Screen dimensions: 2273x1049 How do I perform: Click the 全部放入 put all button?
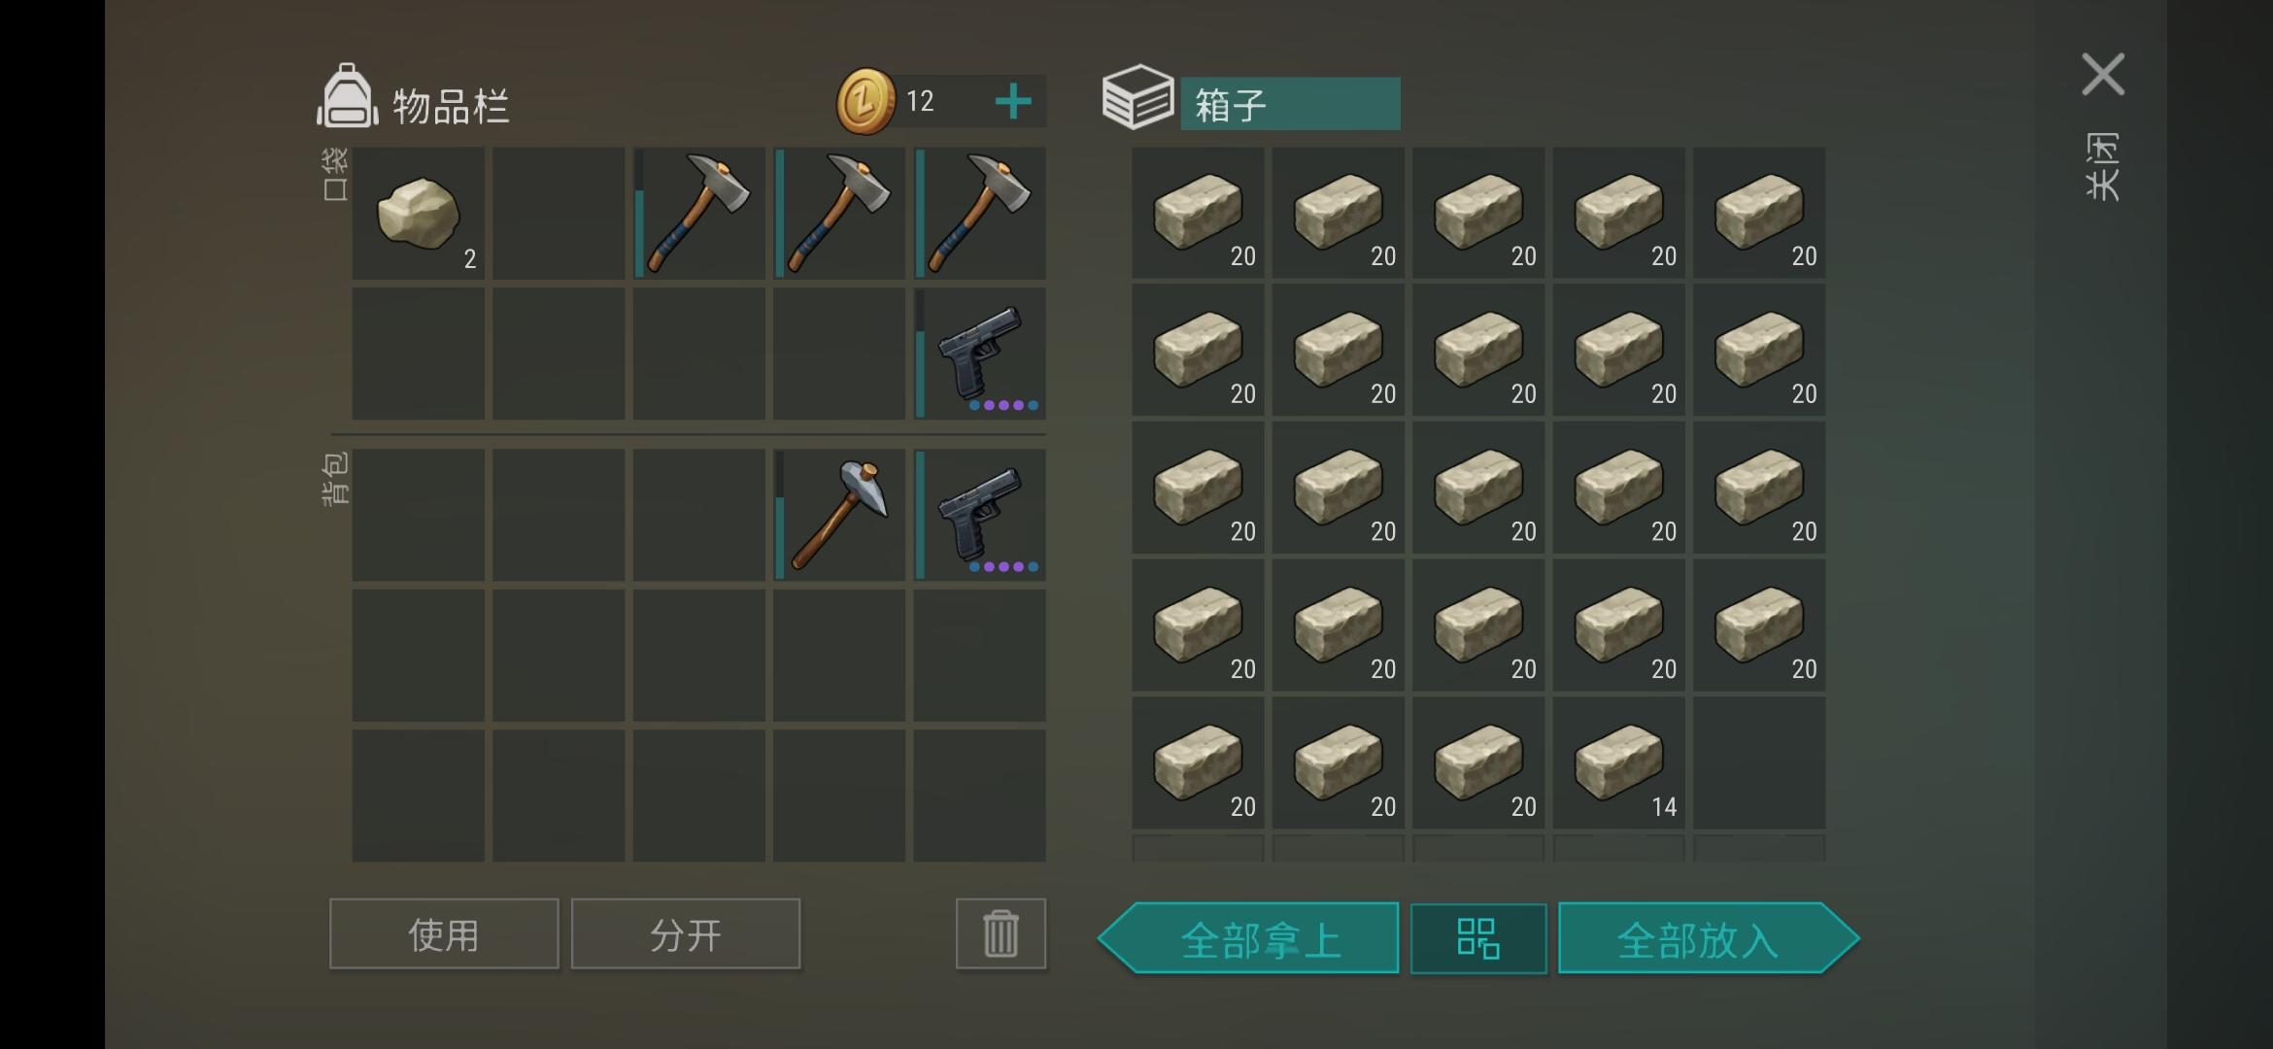pyautogui.click(x=1709, y=938)
